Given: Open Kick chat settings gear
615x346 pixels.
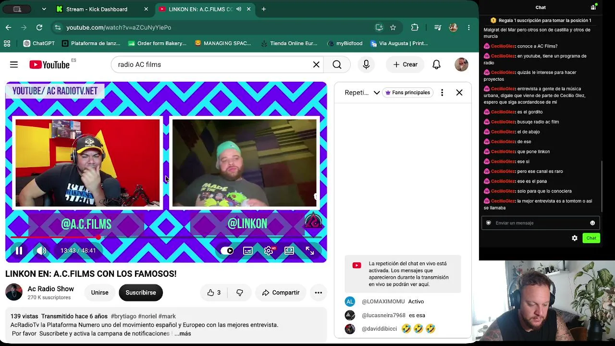Looking at the screenshot, I should [x=575, y=238].
